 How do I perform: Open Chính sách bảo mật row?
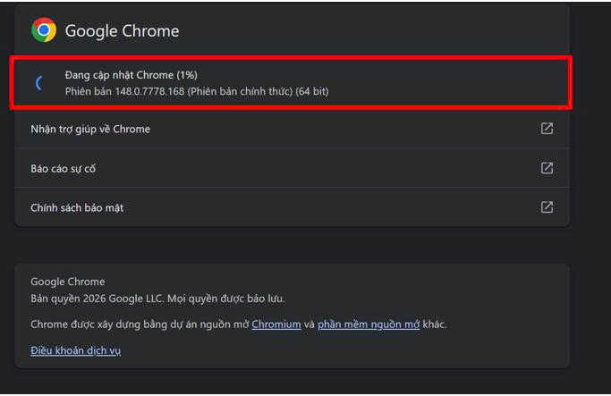coord(292,207)
